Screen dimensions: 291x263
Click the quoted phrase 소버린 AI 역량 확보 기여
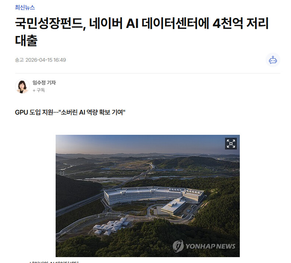point(92,112)
